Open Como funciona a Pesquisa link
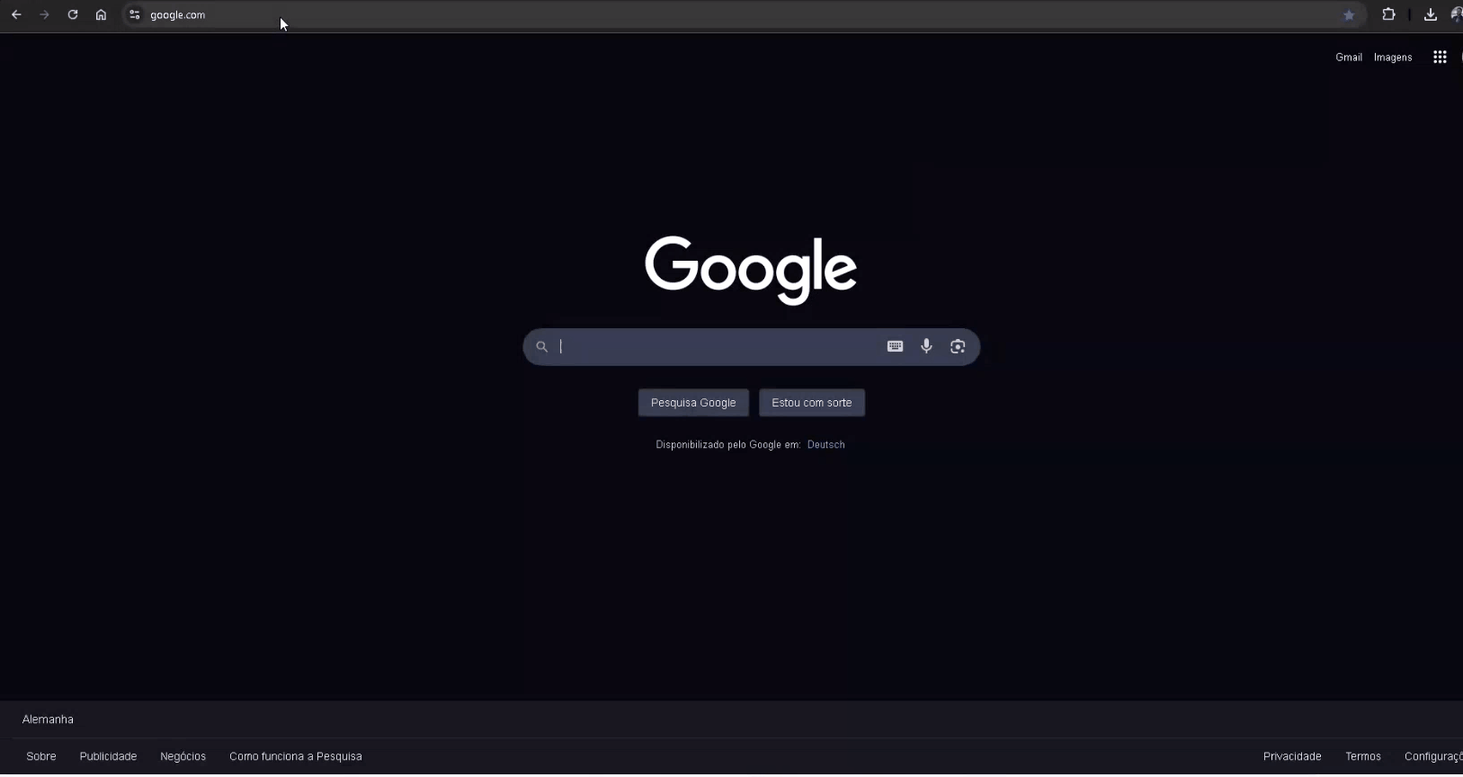This screenshot has height=777, width=1463. (296, 757)
